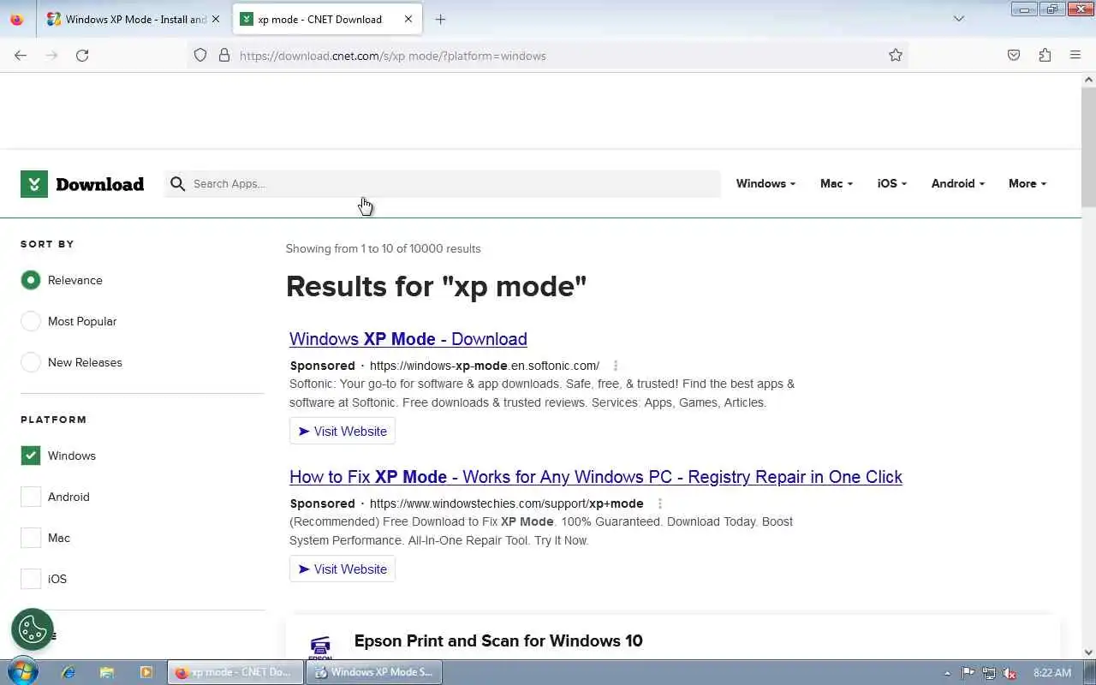1096x685 pixels.
Task: Open Epson Print and Scan for Windows 10
Action: tap(498, 640)
